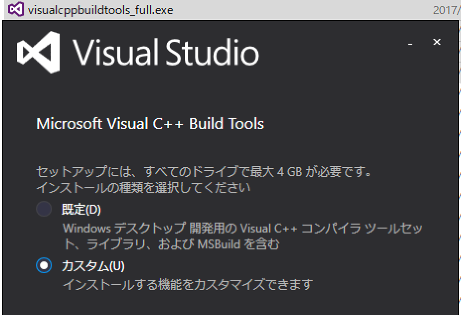Click the 2017 date text in title bar
Viewport: 461px width, 315px height.
(450, 8)
